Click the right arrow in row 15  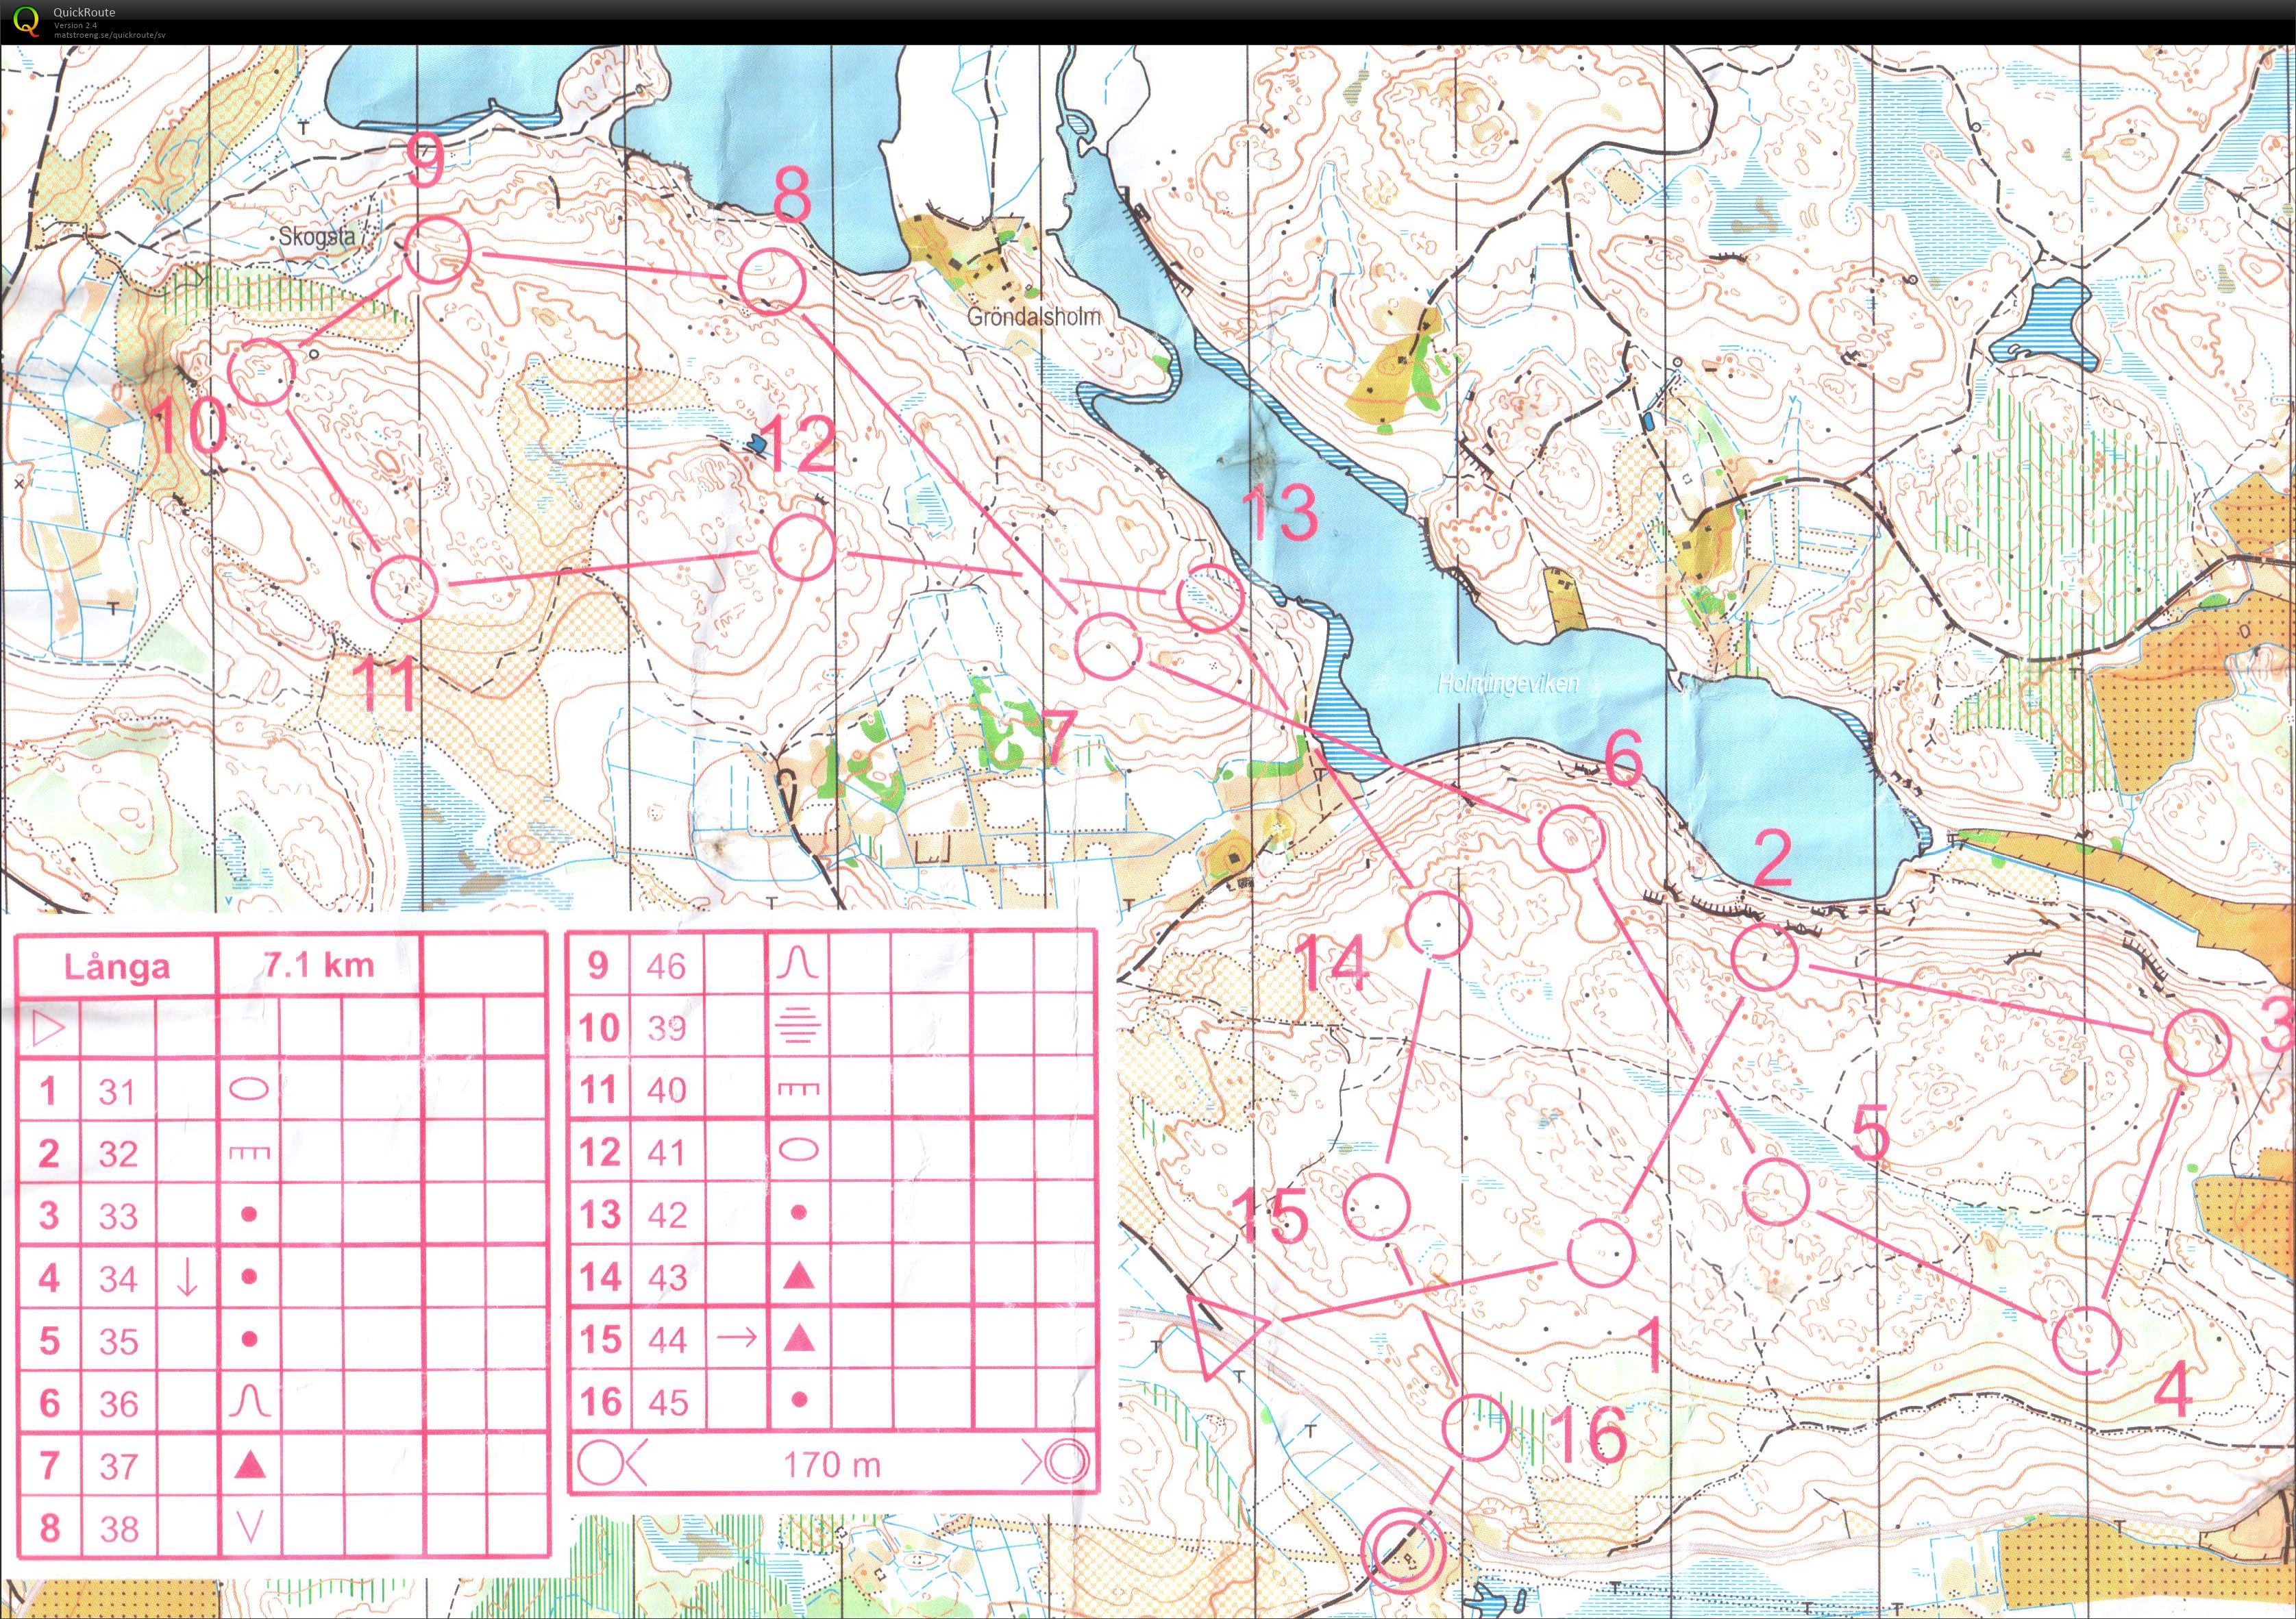point(737,1338)
